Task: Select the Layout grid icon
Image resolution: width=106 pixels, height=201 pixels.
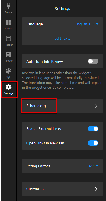Action: [9, 22]
